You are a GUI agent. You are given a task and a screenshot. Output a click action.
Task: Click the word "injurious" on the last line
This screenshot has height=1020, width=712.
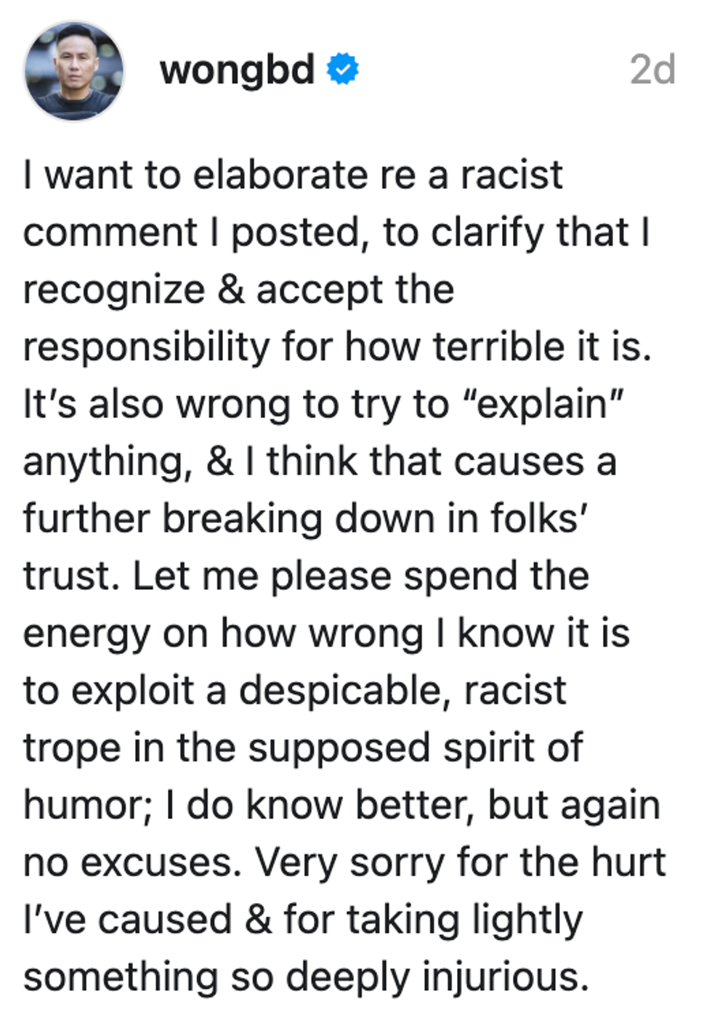pos(505,977)
